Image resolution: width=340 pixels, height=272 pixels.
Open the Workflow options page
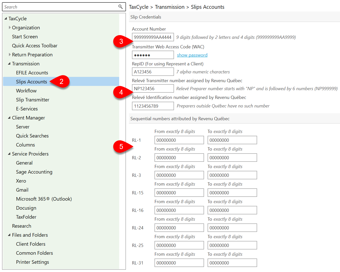[26, 91]
